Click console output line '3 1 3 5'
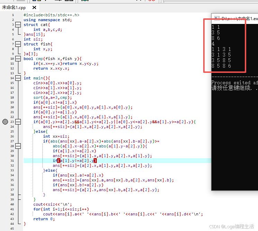 pos(221,55)
